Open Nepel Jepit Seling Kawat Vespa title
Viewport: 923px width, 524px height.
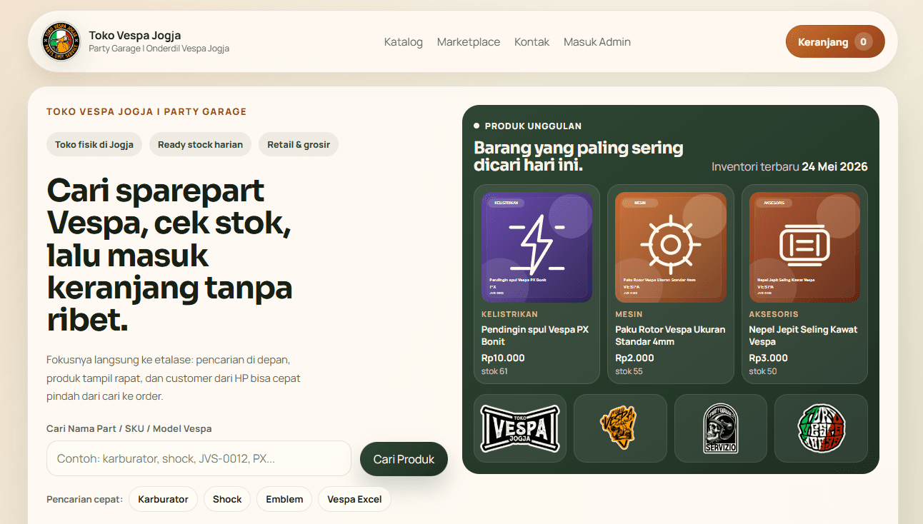[x=803, y=336]
